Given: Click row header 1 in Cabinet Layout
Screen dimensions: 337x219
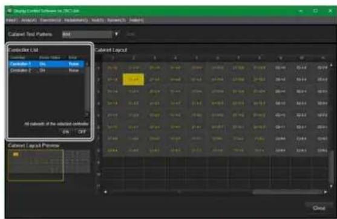Looking at the screenshot, I should (99, 68).
